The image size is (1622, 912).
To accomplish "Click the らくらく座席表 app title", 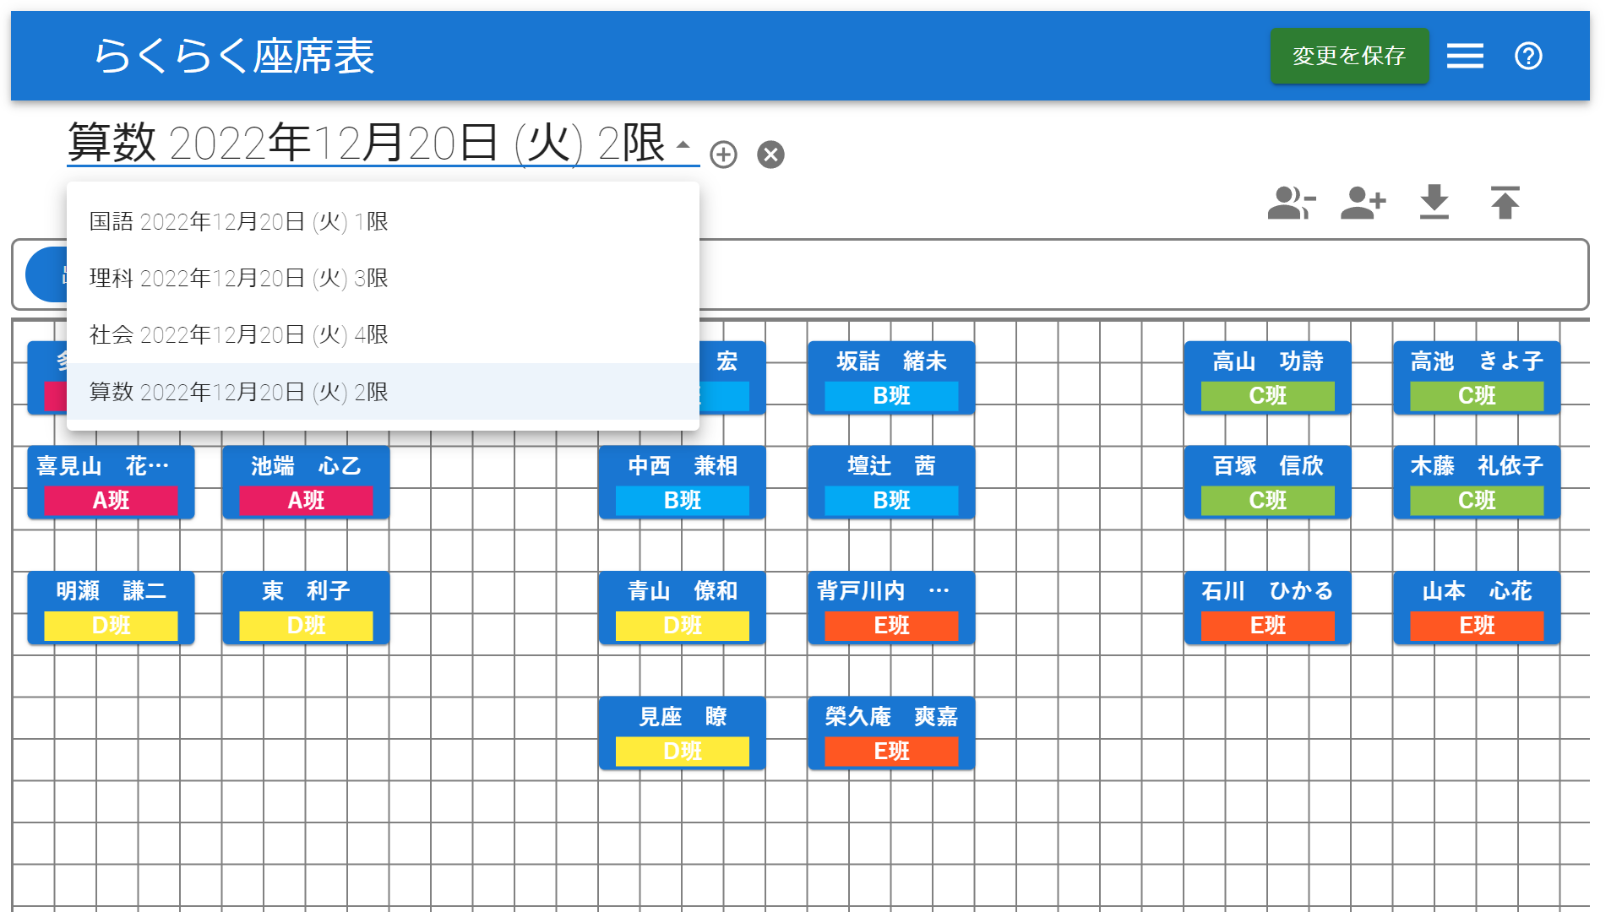I will [233, 56].
